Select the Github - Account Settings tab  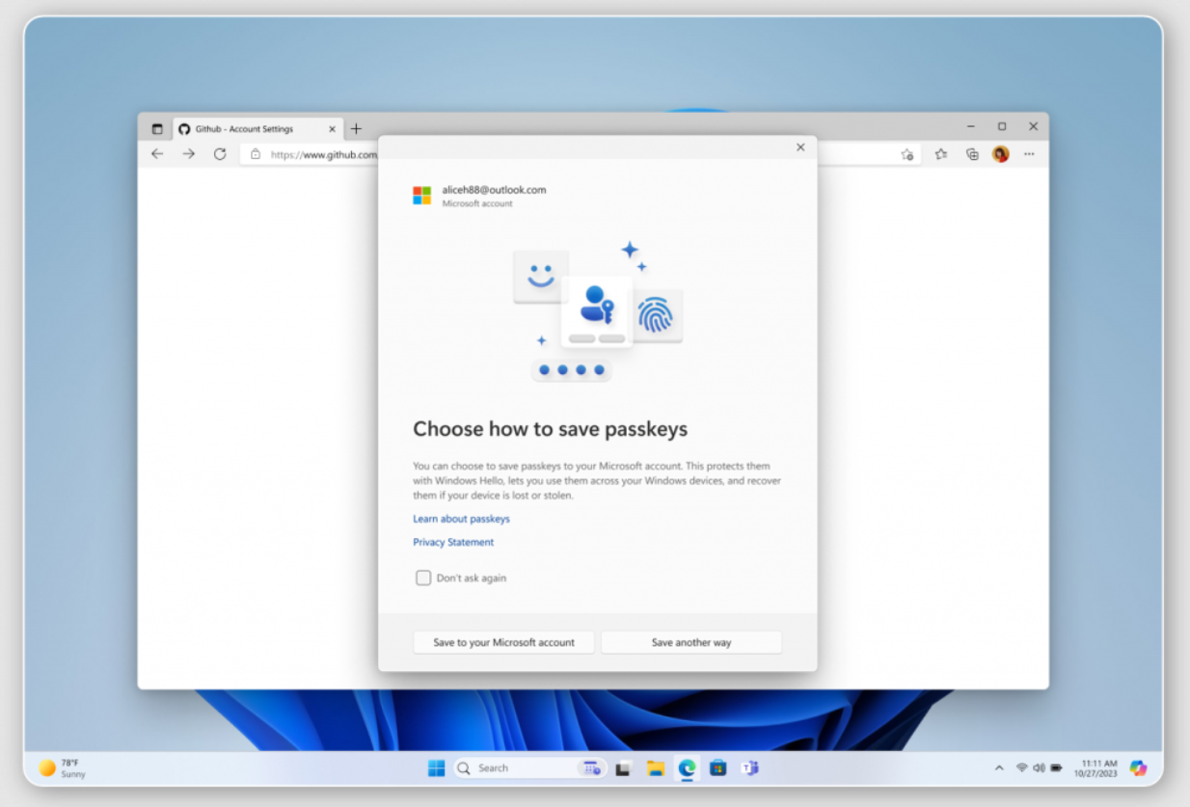(251, 129)
